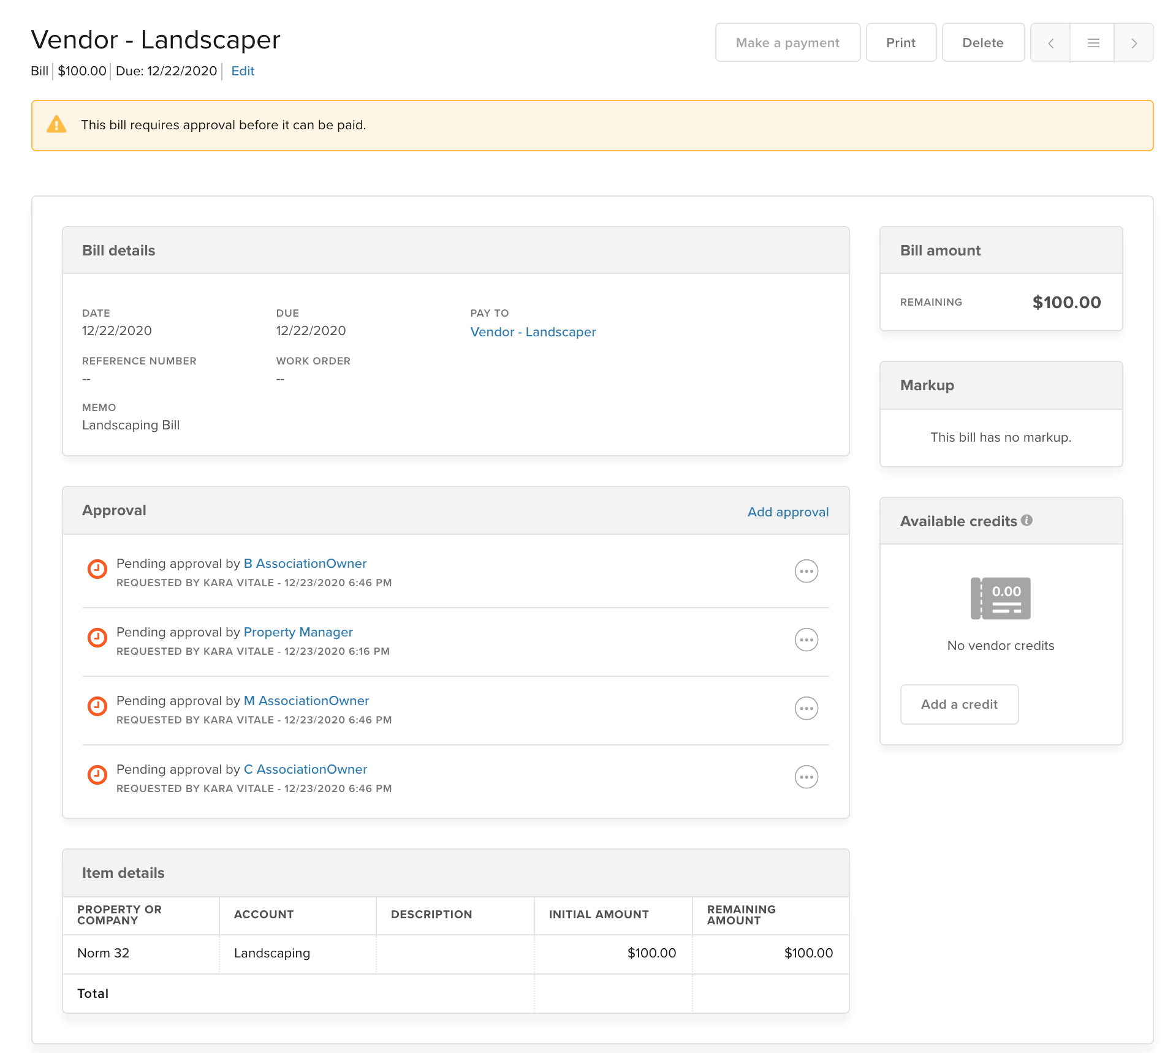Viewport: 1165px width, 1053px height.
Task: Click the Delete button
Action: coord(982,43)
